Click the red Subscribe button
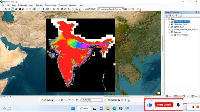Image resolution: width=200 pixels, height=112 pixels. click(x=164, y=105)
